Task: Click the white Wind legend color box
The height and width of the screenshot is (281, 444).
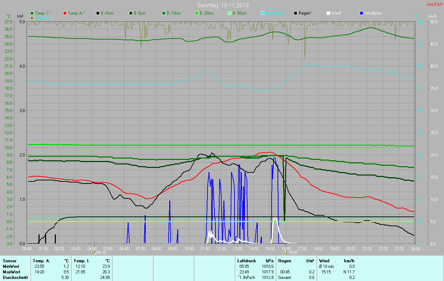Action: pyautogui.click(x=328, y=13)
